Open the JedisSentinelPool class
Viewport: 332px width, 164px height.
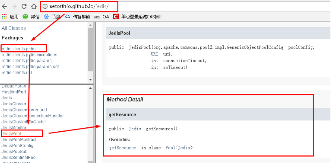coord(19,157)
